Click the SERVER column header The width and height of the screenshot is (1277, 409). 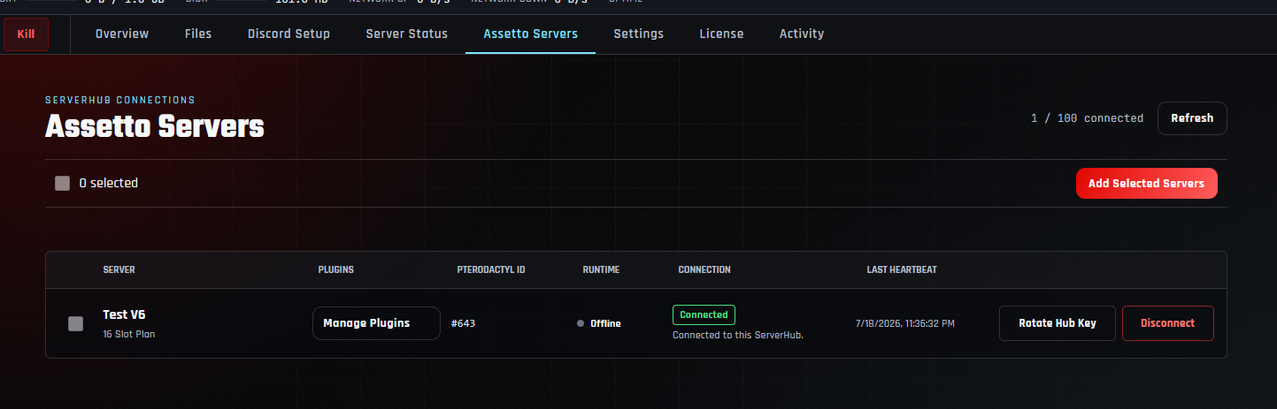coord(119,269)
